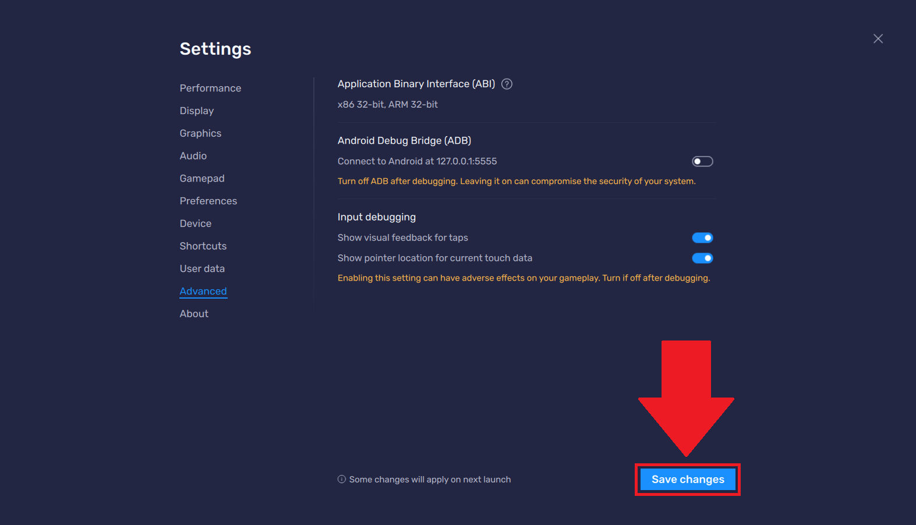Click the 'Show pointer location for current touch data' label
916x525 pixels.
click(435, 258)
